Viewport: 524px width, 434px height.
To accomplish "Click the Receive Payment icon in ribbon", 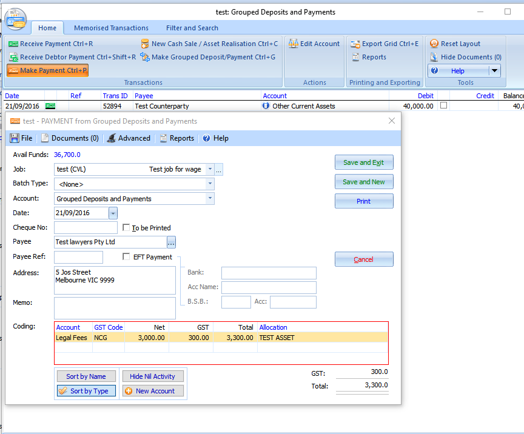I will tap(13, 44).
